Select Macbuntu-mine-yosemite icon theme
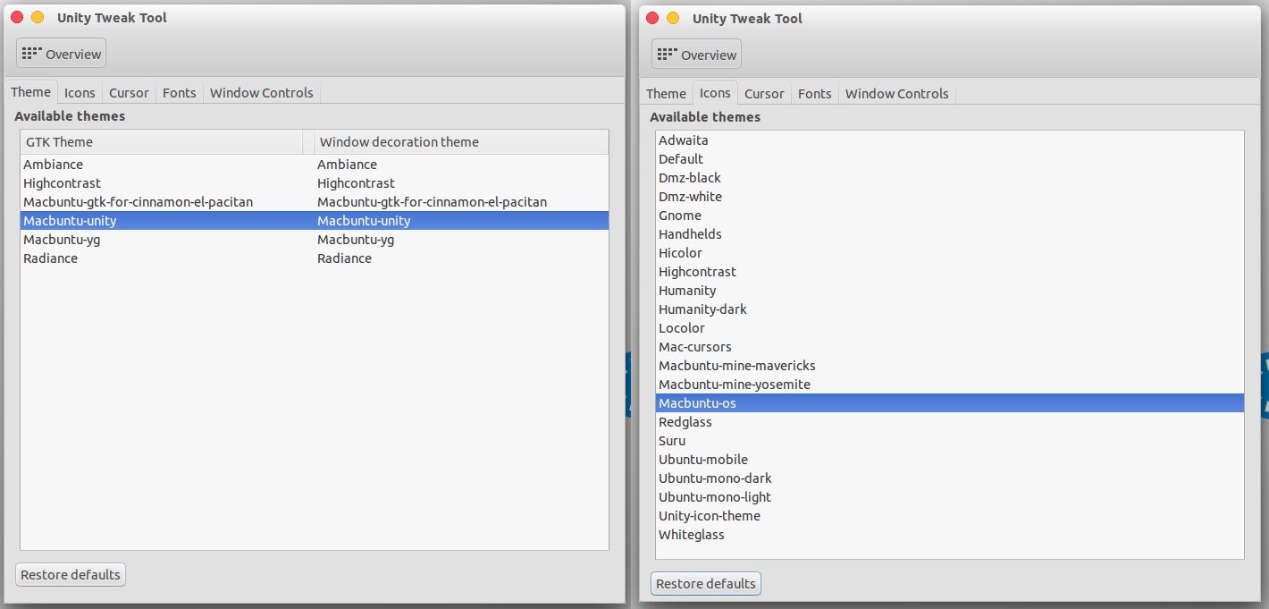The height and width of the screenshot is (609, 1269). point(735,385)
